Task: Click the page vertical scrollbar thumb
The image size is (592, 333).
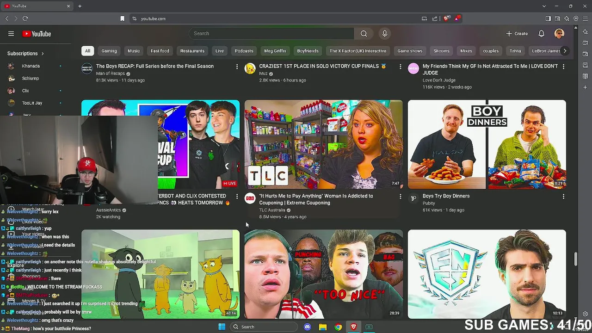Action: click(x=575, y=259)
